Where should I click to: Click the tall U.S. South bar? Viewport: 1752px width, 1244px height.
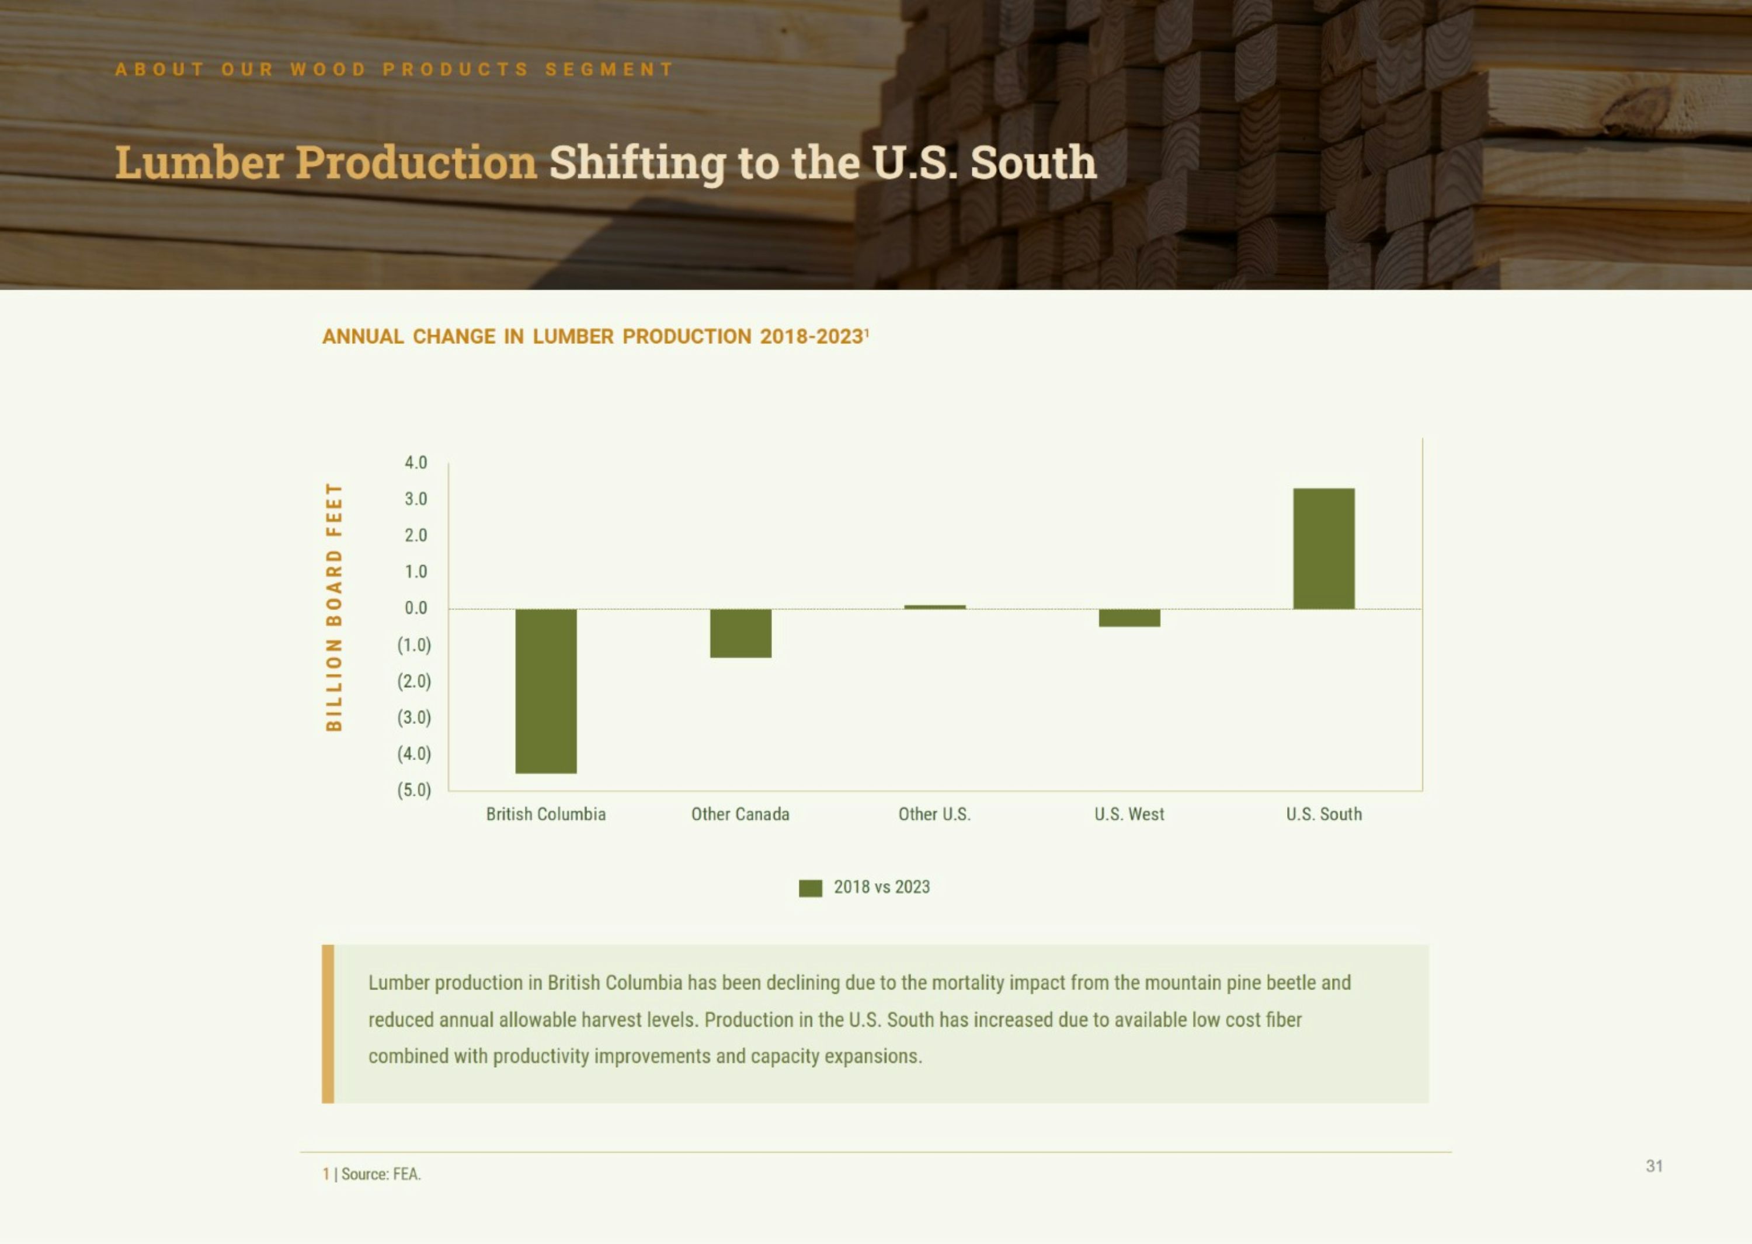tap(1323, 549)
